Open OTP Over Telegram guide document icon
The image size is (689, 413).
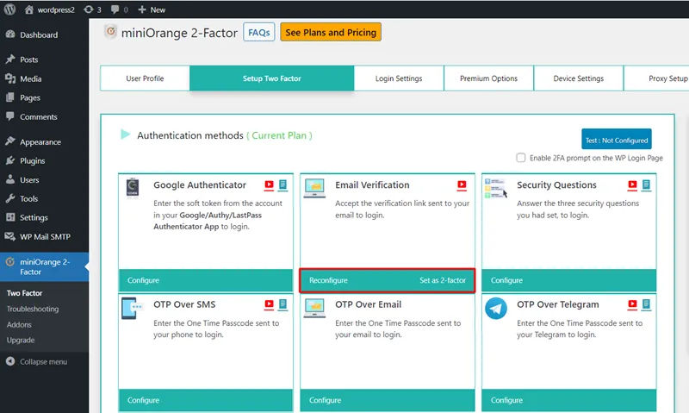(x=646, y=303)
